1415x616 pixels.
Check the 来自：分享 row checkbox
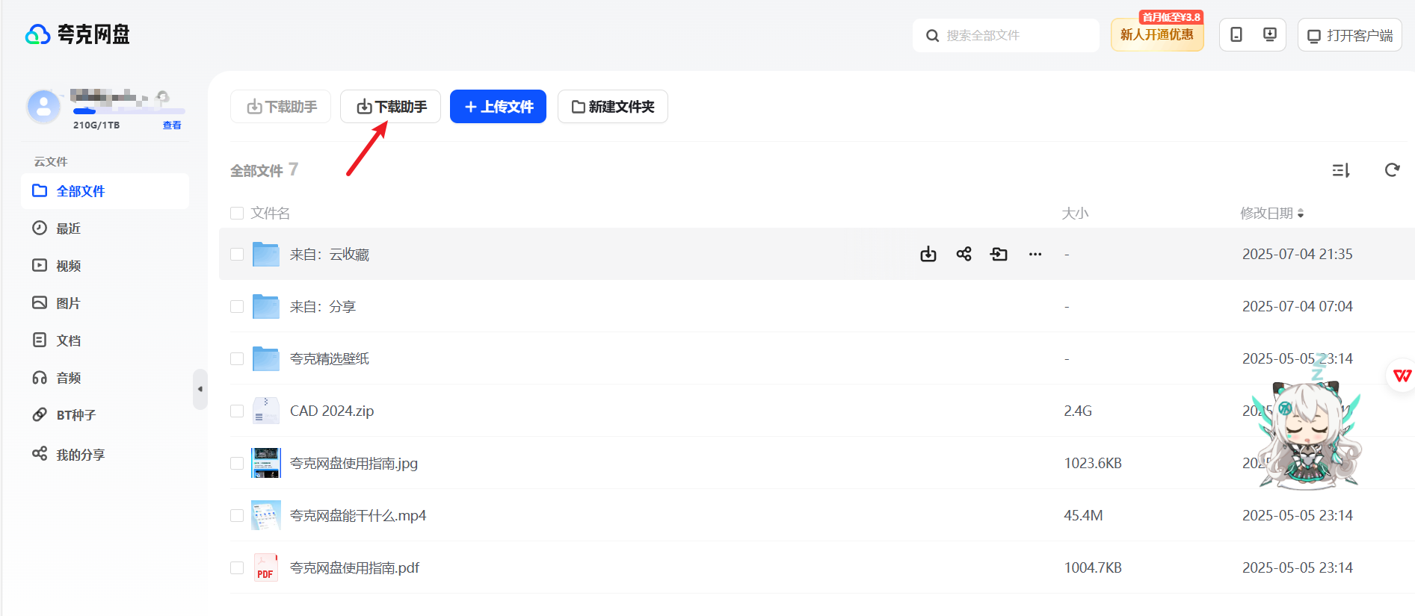point(237,306)
